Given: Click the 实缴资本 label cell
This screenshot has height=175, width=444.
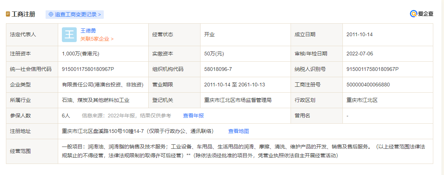Looking at the screenshot, I should point(174,54).
